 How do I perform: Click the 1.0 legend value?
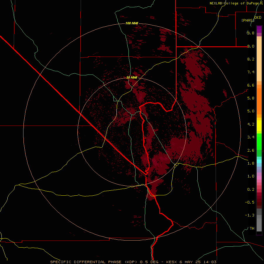(251, 176)
